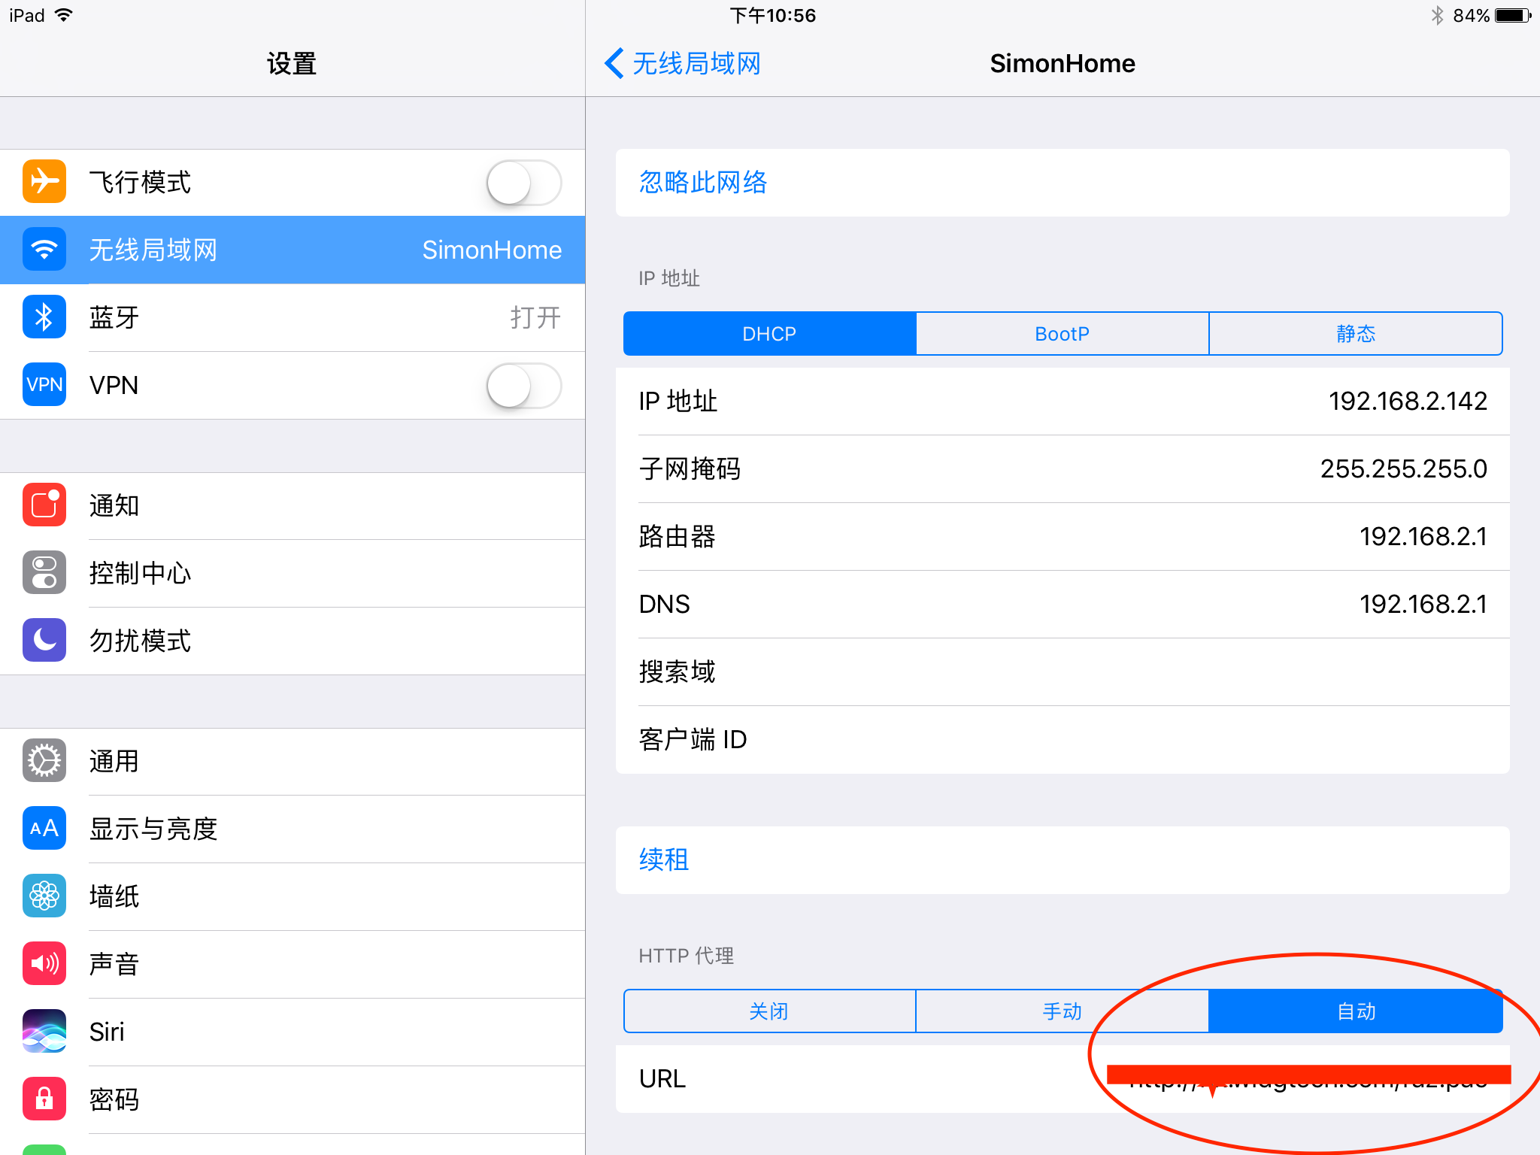The width and height of the screenshot is (1540, 1155).
Task: Open the 蓝牙 settings row
Action: [x=293, y=317]
